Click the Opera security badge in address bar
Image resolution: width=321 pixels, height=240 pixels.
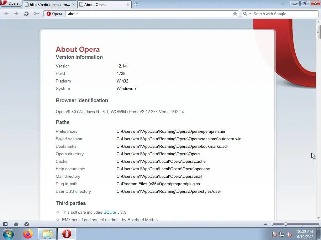(x=54, y=14)
